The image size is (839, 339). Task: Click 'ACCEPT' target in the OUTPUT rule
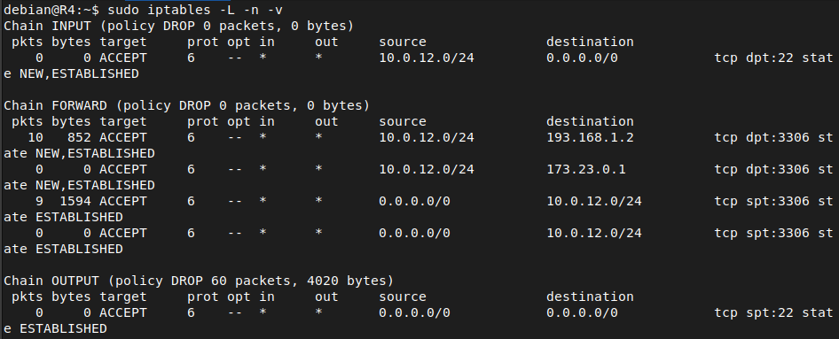123,312
